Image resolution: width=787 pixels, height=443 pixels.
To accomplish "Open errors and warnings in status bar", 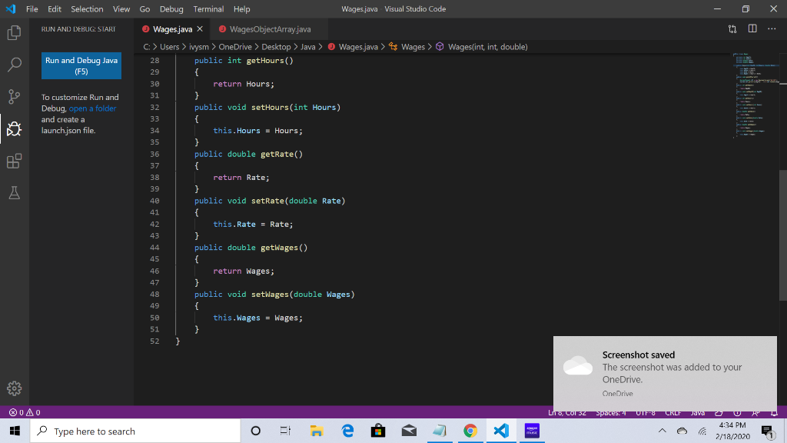I will point(24,412).
